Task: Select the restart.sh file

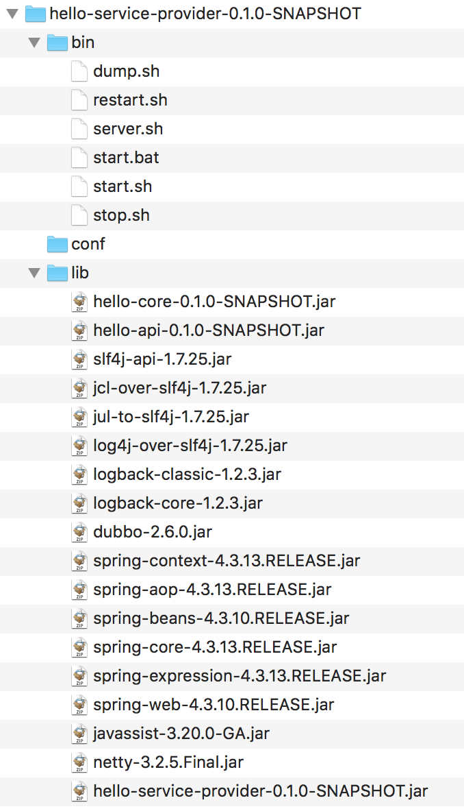Action: pos(130,100)
